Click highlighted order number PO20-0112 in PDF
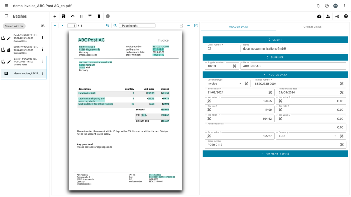This screenshot has height=197, width=351. (x=158, y=55)
